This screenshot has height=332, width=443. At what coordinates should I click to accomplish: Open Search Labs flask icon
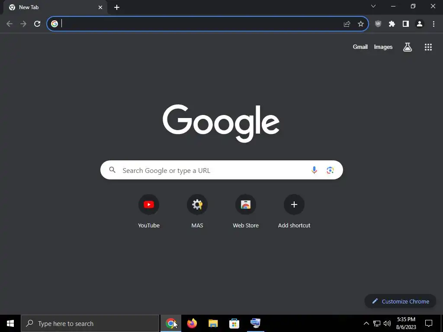(x=408, y=47)
